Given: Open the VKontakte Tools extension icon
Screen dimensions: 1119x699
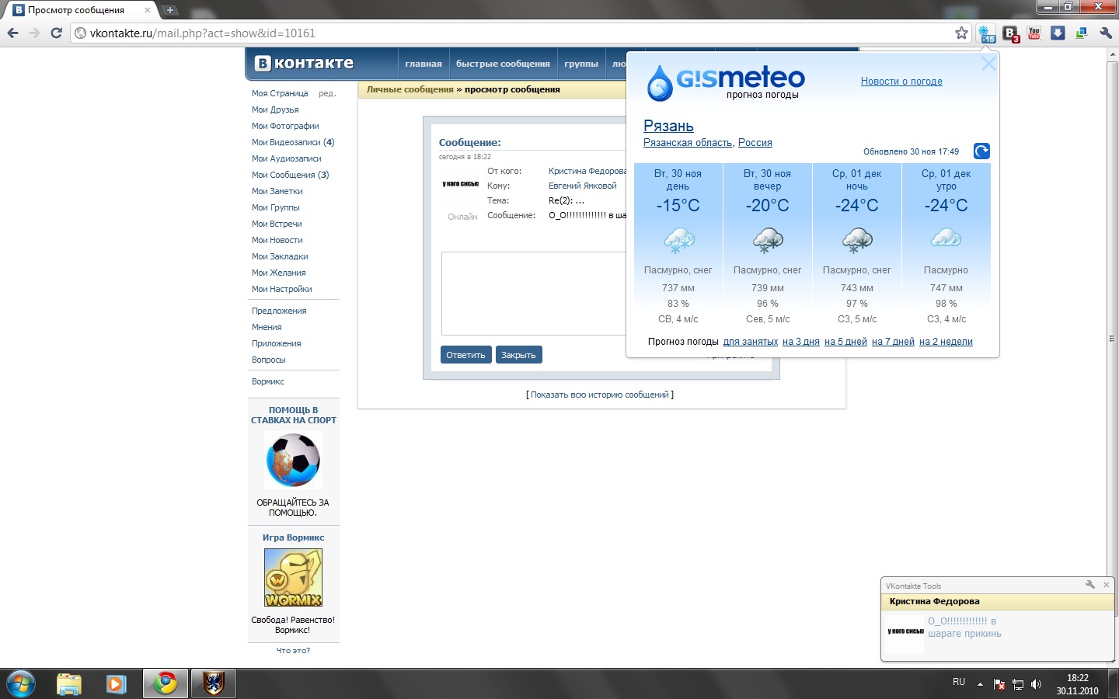Looking at the screenshot, I should click(1010, 33).
